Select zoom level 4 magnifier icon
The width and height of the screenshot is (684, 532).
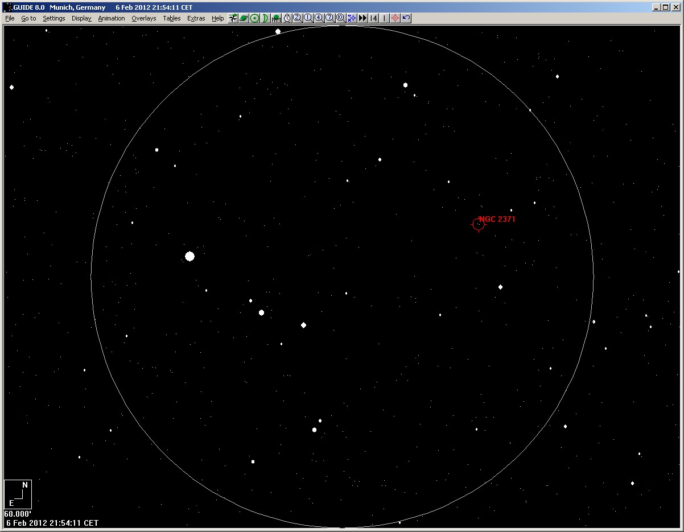319,18
